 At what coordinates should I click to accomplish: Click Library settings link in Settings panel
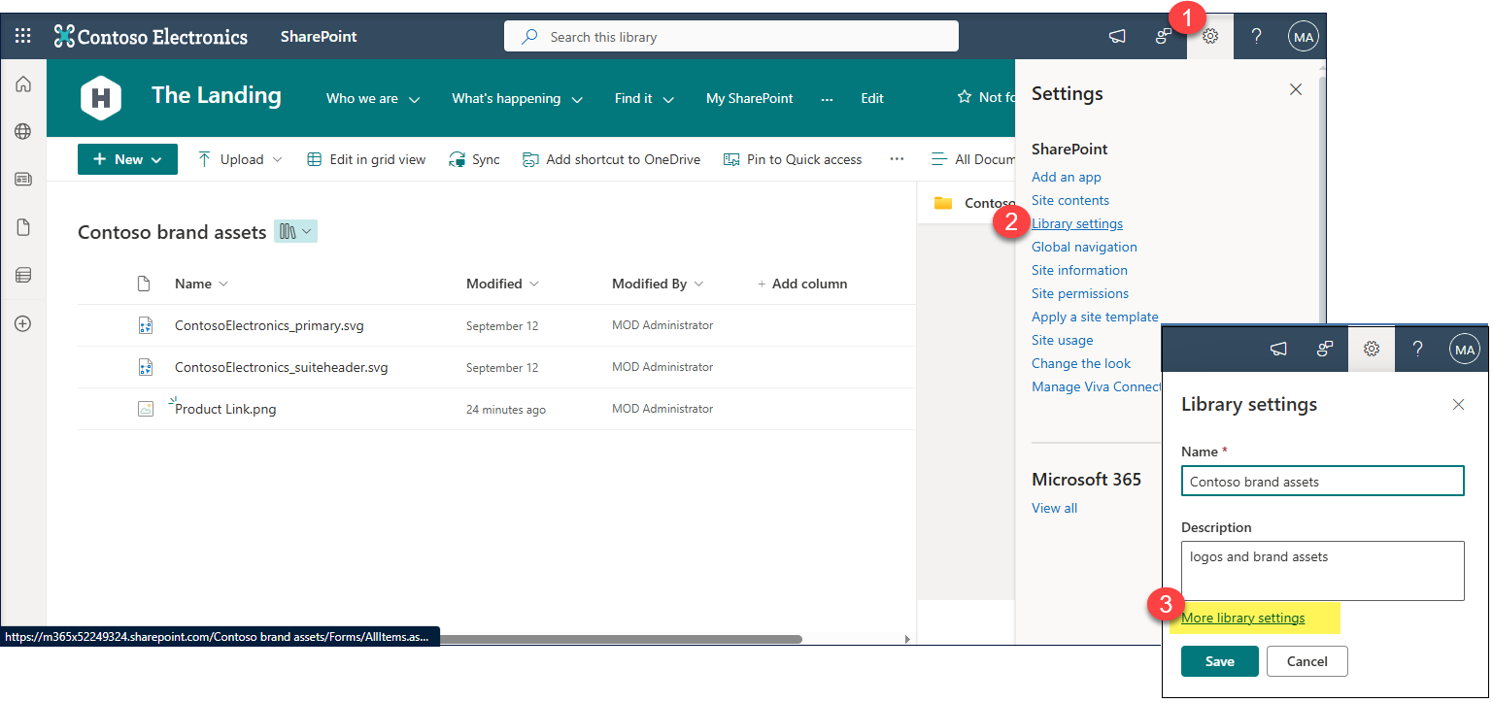1076,223
